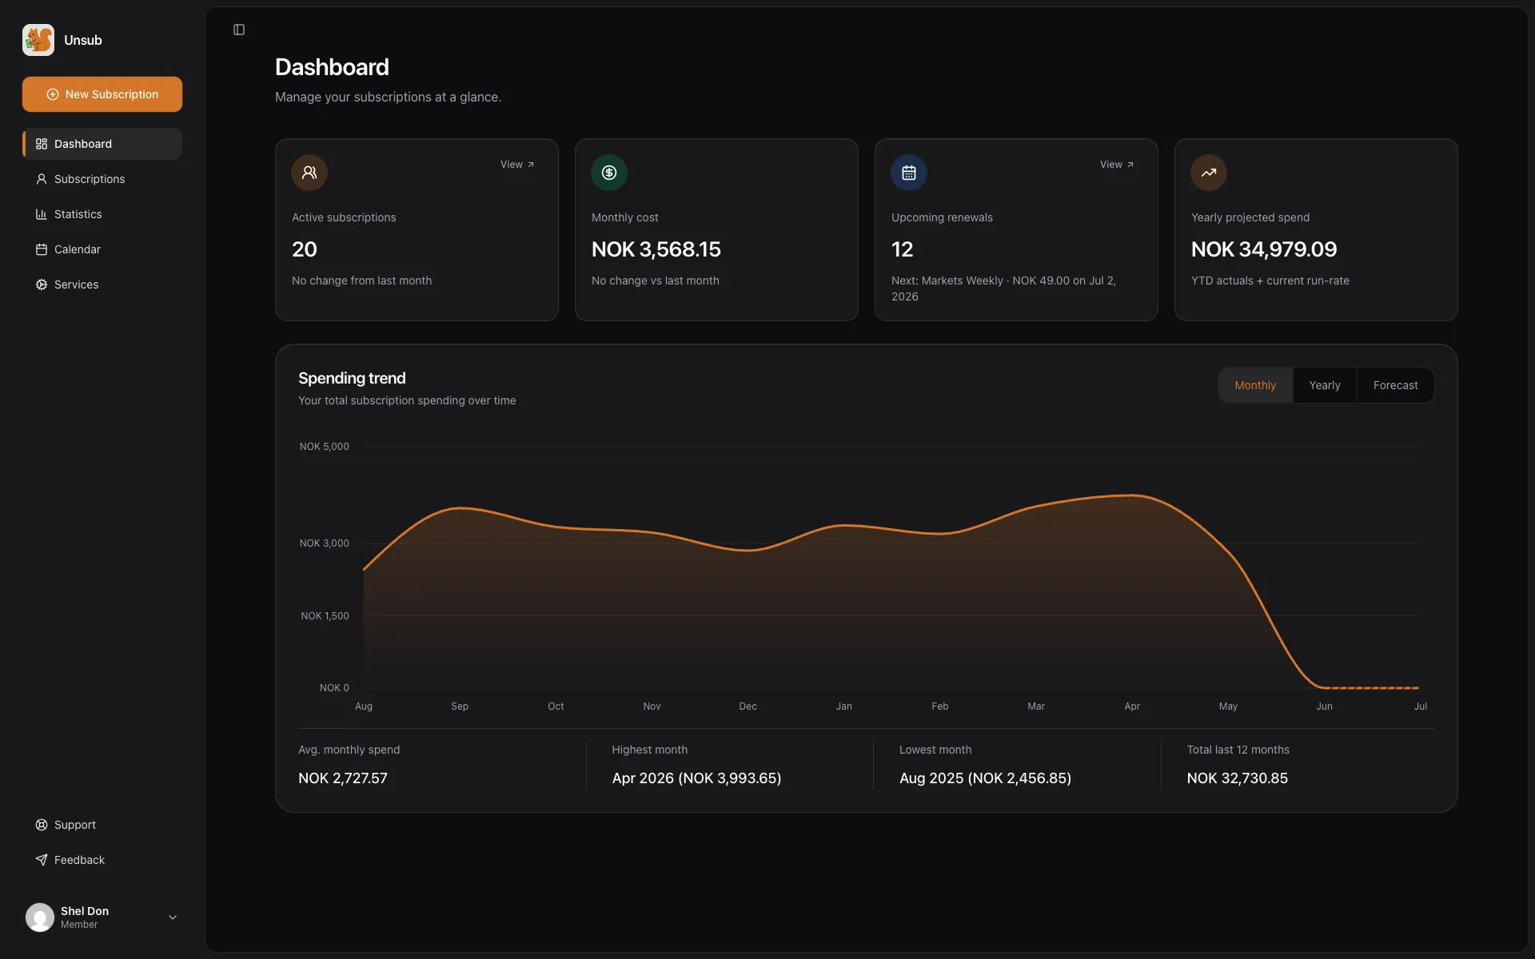1535x959 pixels.
Task: Click the upcoming renewals count 12
Action: [902, 249]
